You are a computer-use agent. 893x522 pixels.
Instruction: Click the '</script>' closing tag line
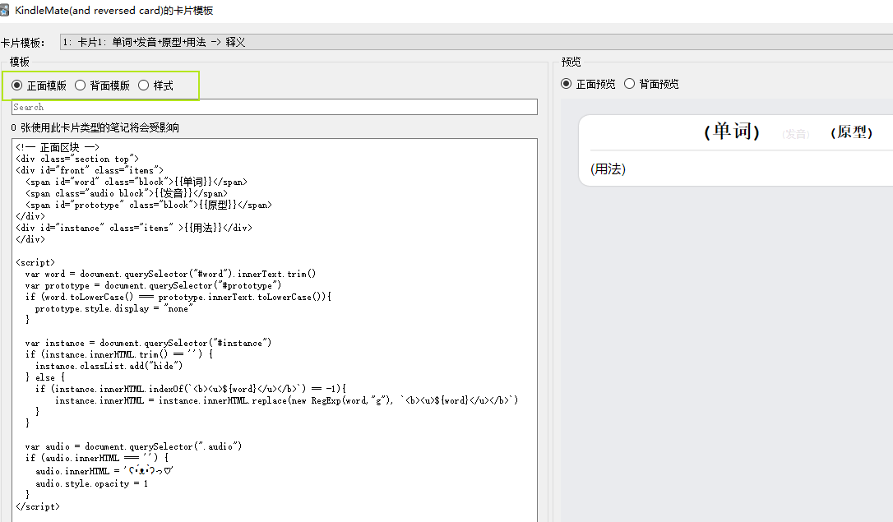click(38, 506)
